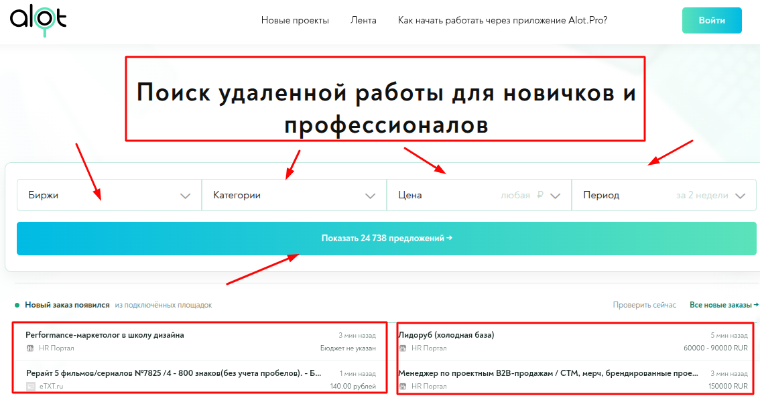Viewport: 760px width, 396px height.
Task: Click '1 мин назад' timestamp
Action: [358, 374]
